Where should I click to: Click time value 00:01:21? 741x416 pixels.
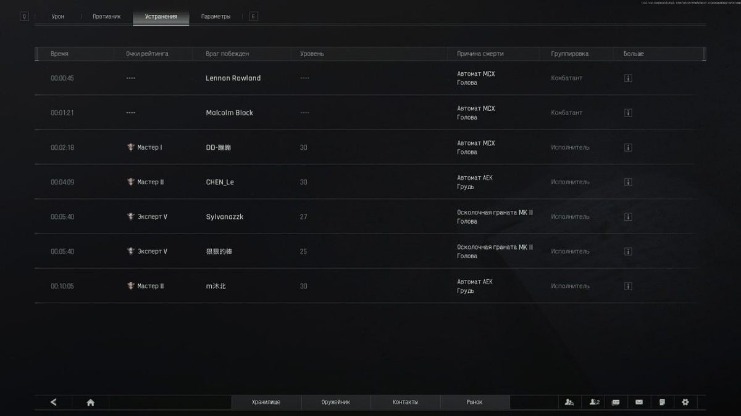point(62,113)
